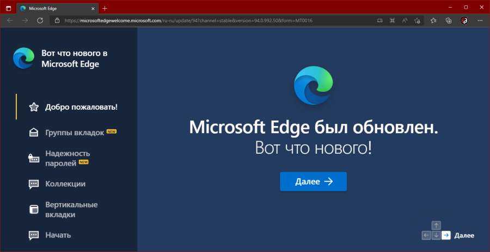This screenshot has height=252, width=490.
Task: View site lock security information
Action: 57,21
